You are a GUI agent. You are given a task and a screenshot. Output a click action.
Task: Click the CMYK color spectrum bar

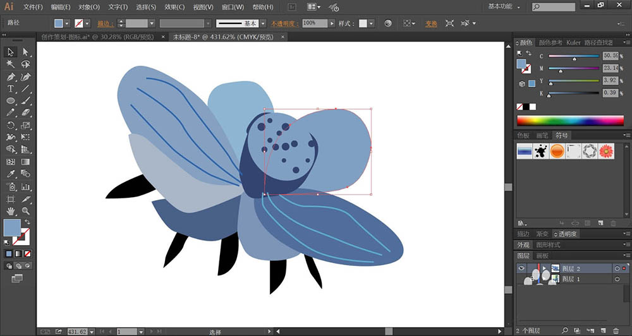570,121
